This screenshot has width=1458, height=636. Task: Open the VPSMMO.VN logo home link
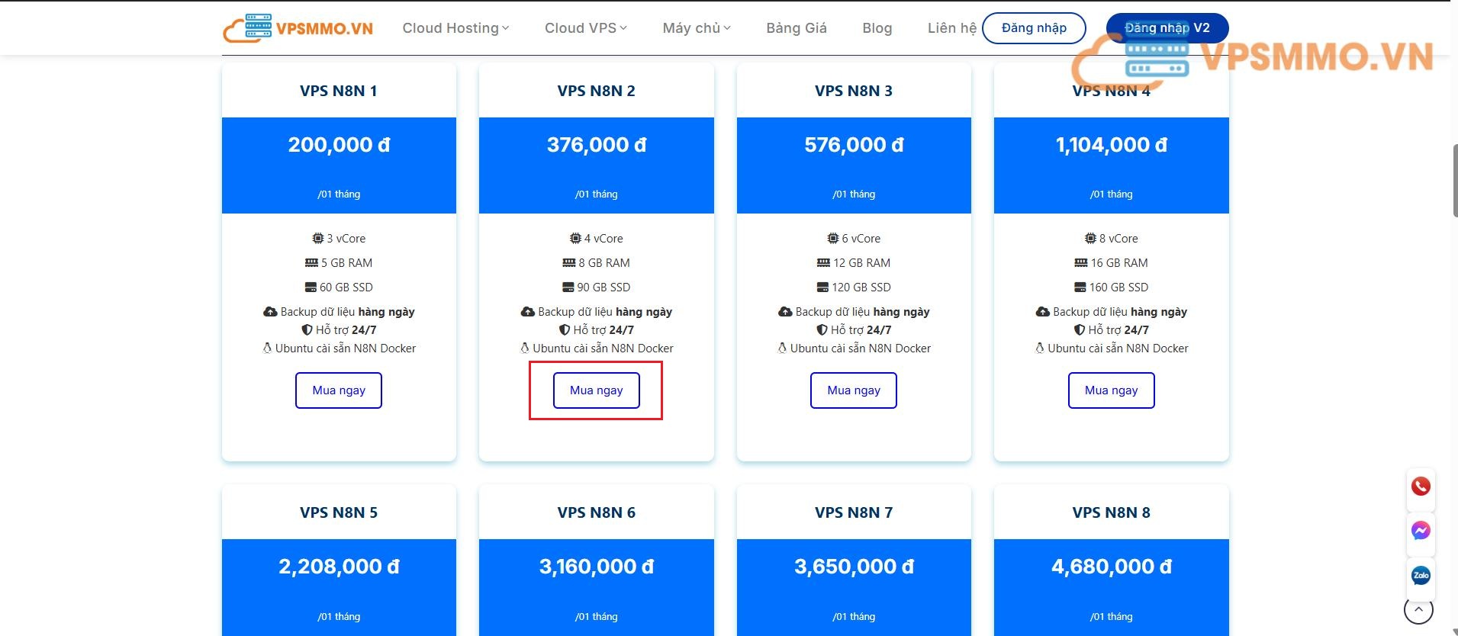[x=298, y=28]
